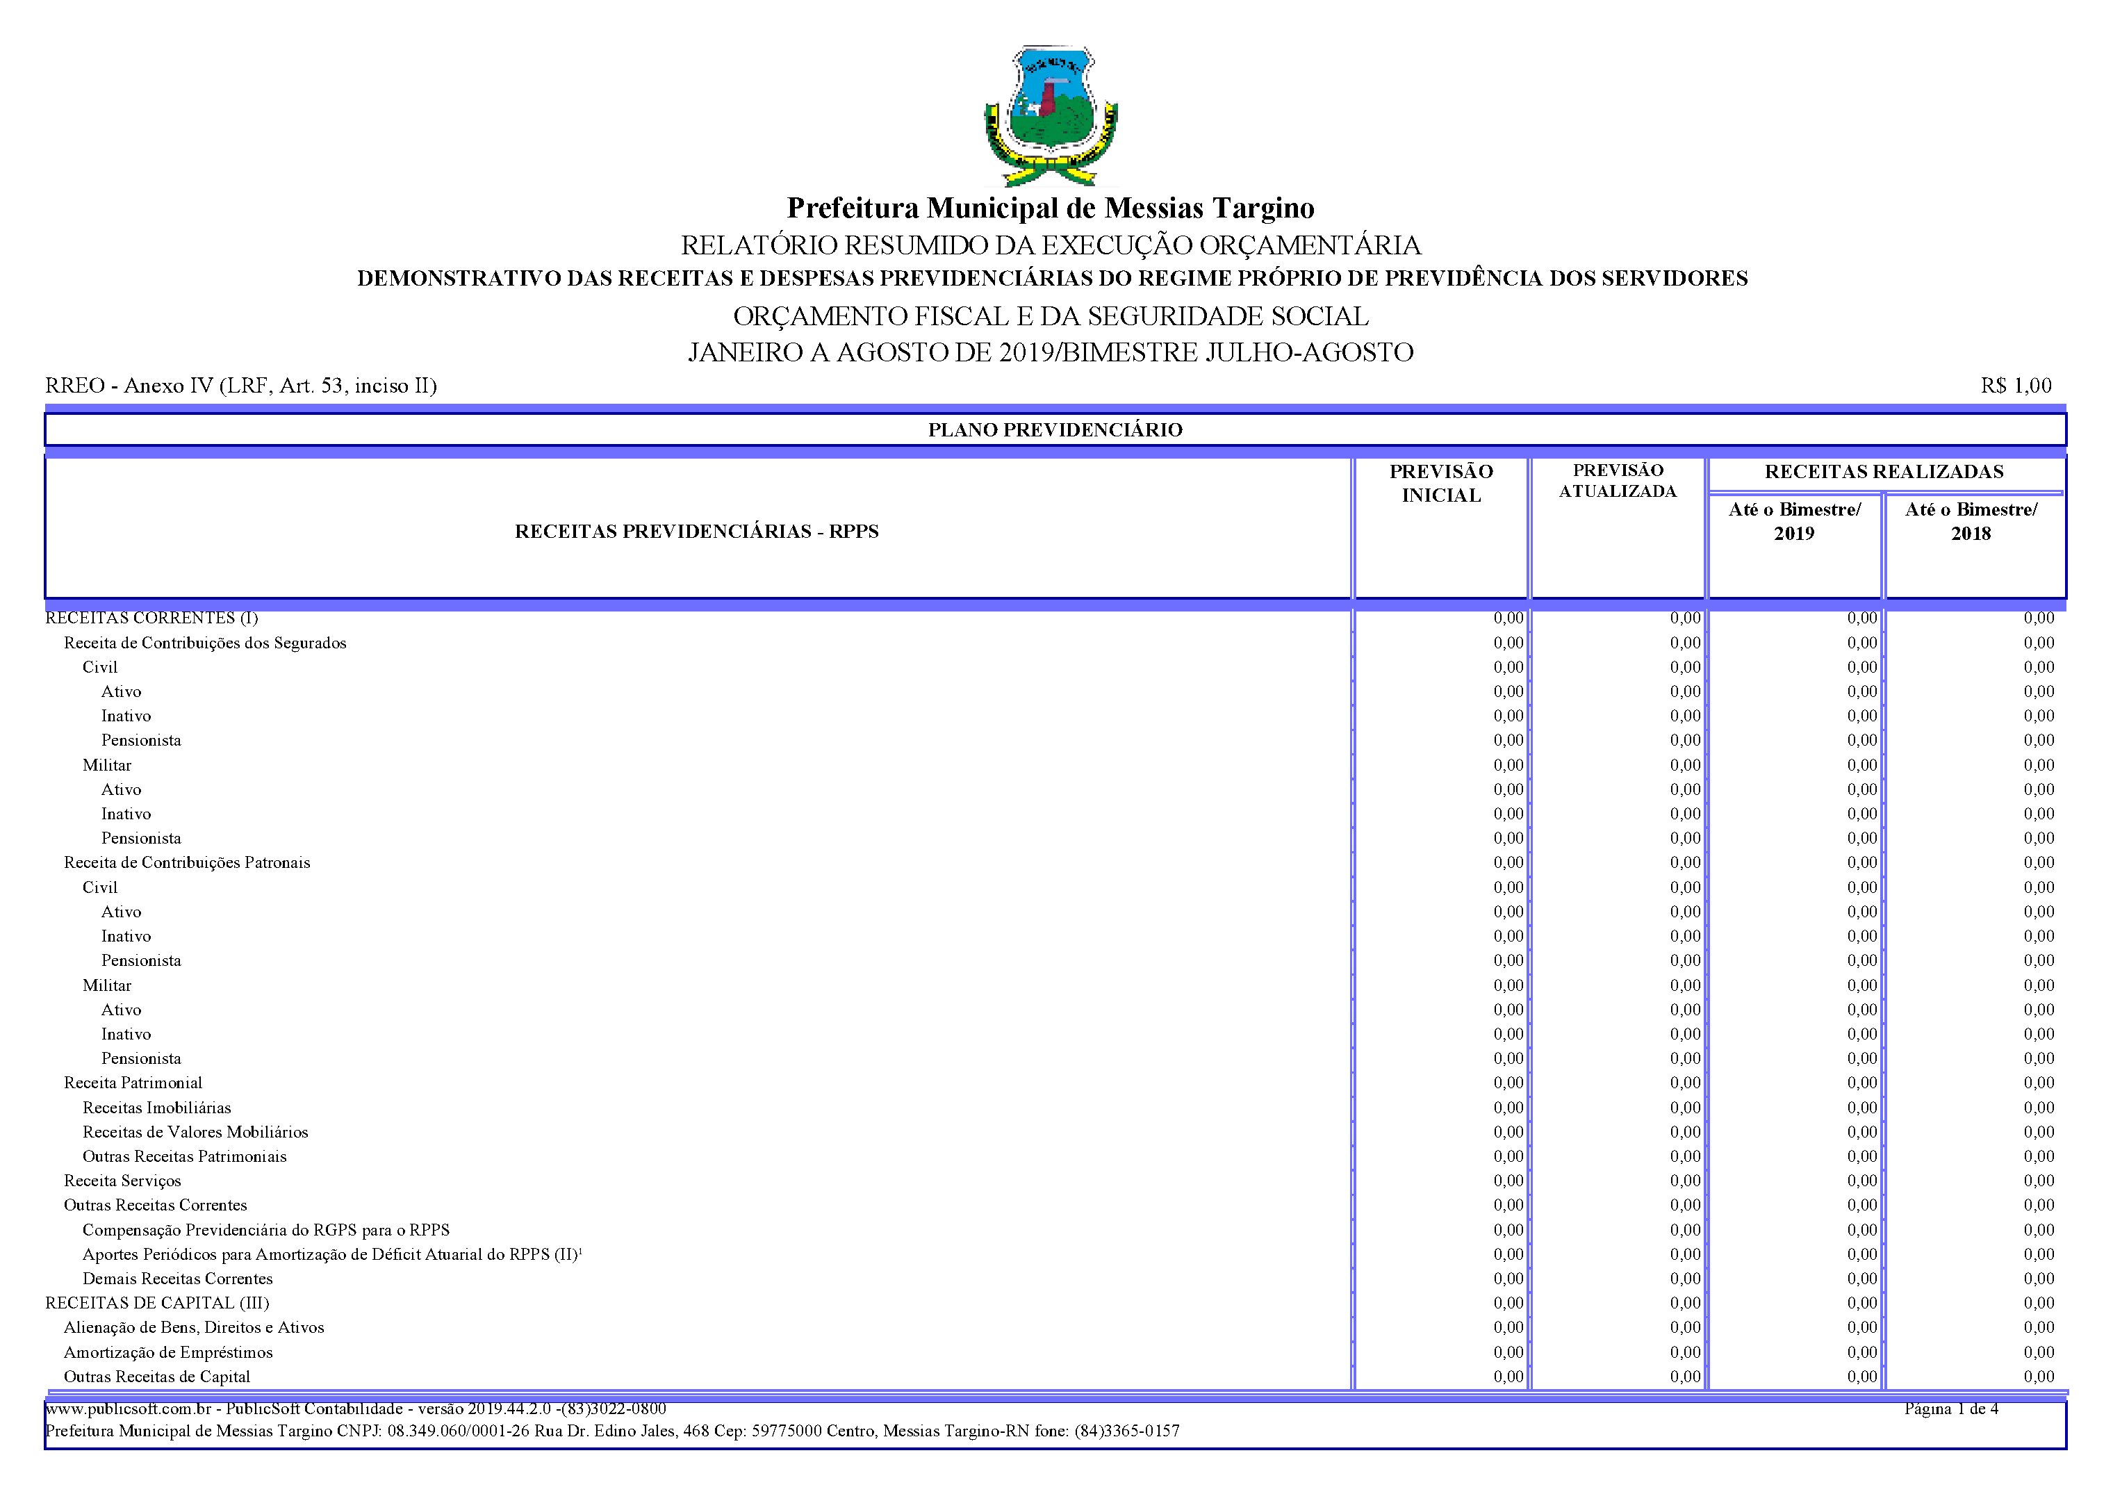
Task: Click Receitas de Valores Mobiliários row
Action: (195, 1132)
